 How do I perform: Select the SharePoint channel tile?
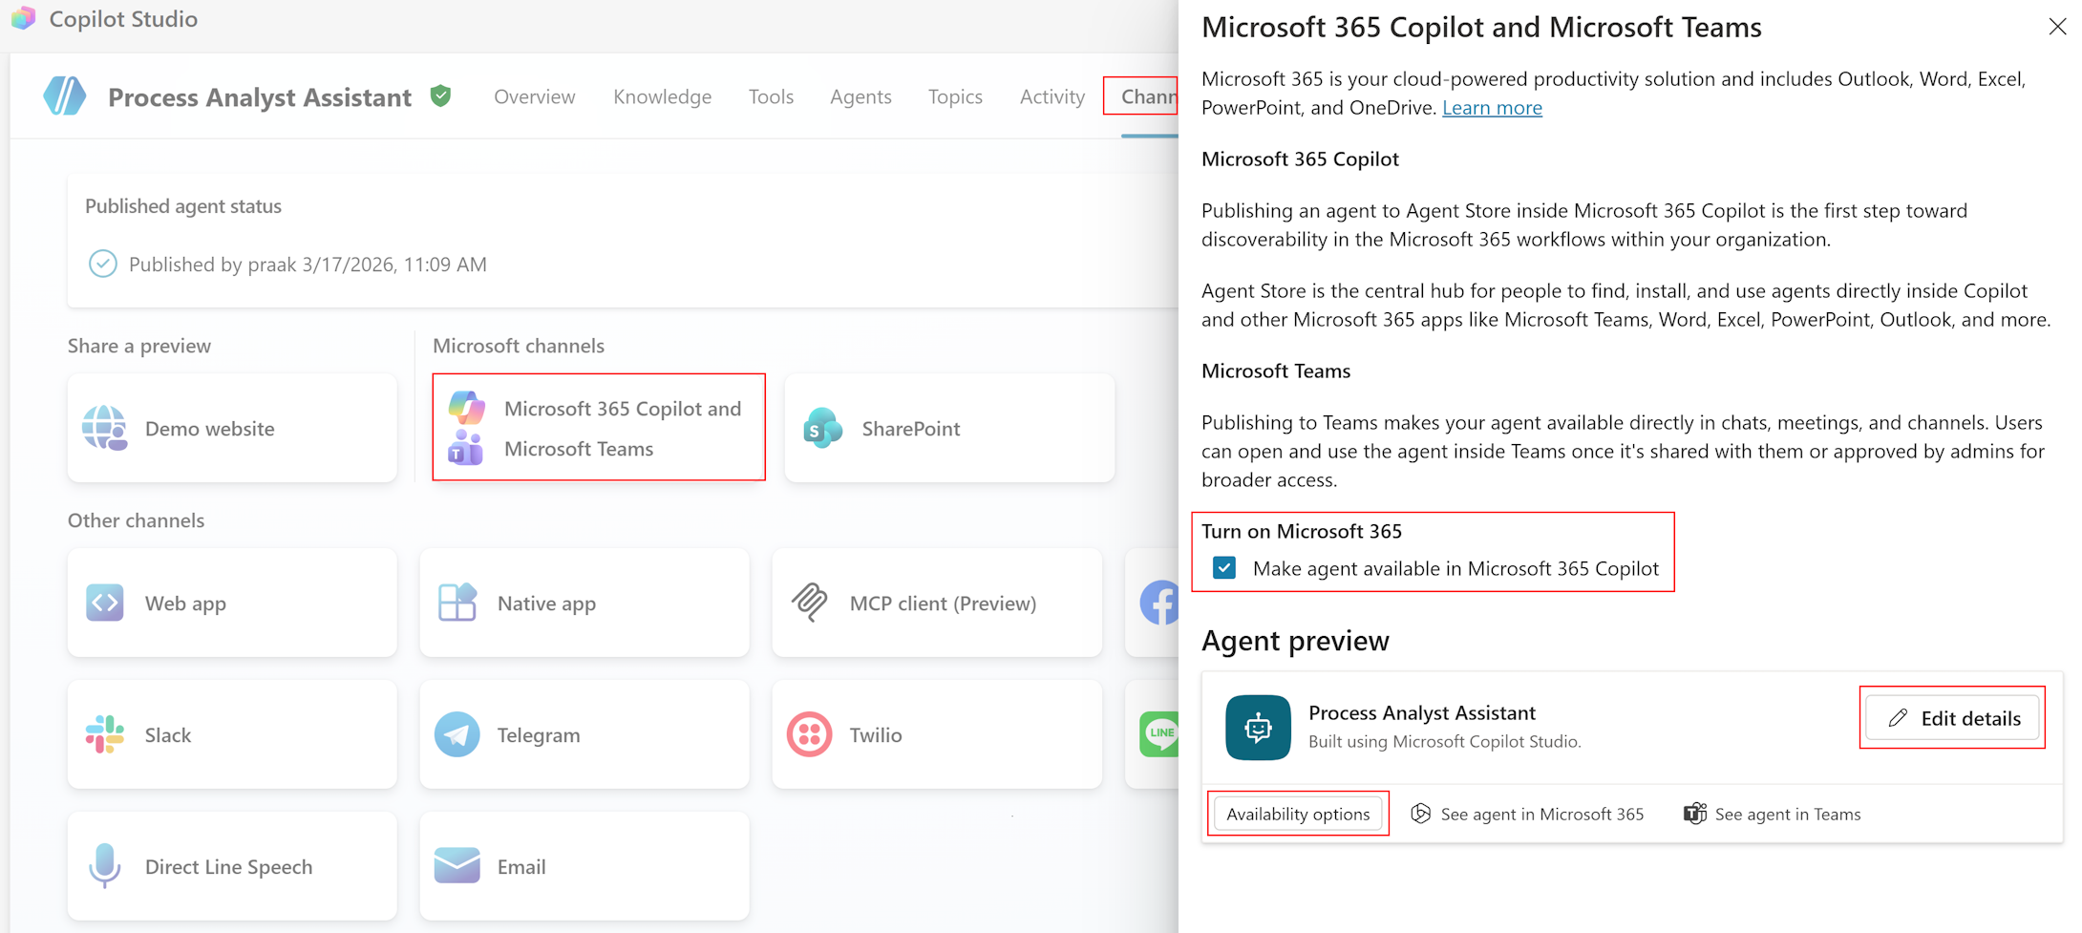[948, 428]
